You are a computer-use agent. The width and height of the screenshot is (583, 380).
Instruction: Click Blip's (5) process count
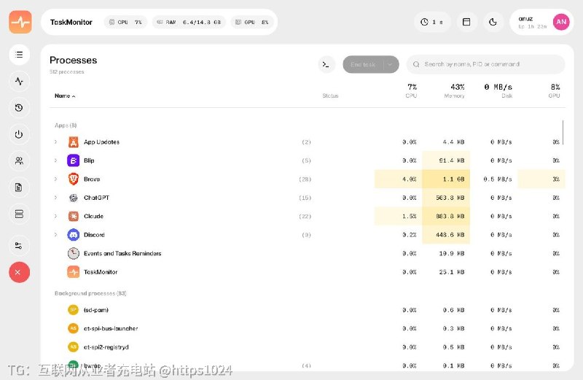coord(306,160)
